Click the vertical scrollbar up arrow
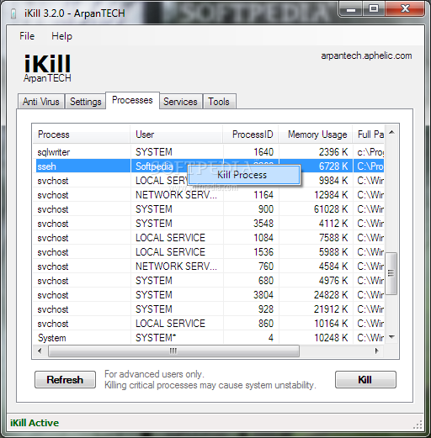The height and width of the screenshot is (438, 431). tap(391, 132)
